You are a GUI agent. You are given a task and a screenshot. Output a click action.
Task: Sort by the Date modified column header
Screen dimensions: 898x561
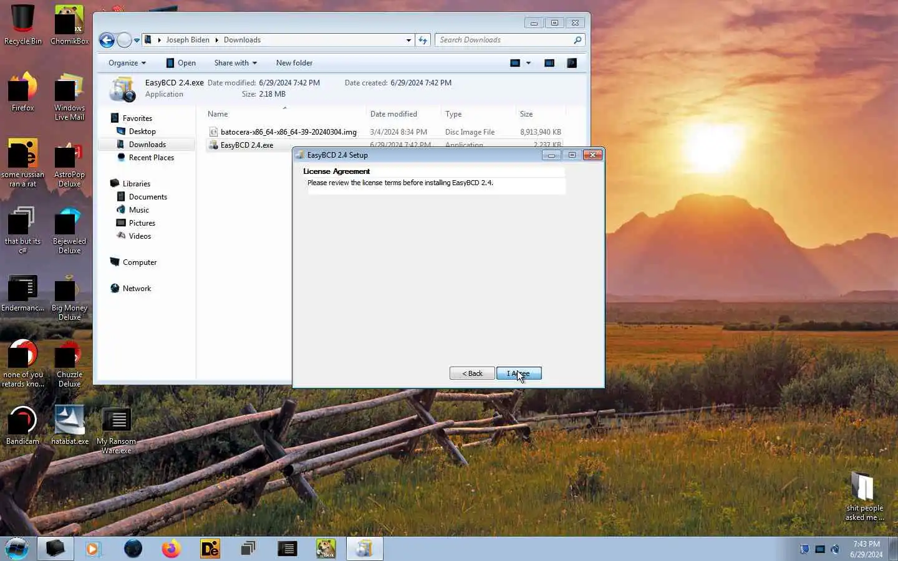click(403, 114)
